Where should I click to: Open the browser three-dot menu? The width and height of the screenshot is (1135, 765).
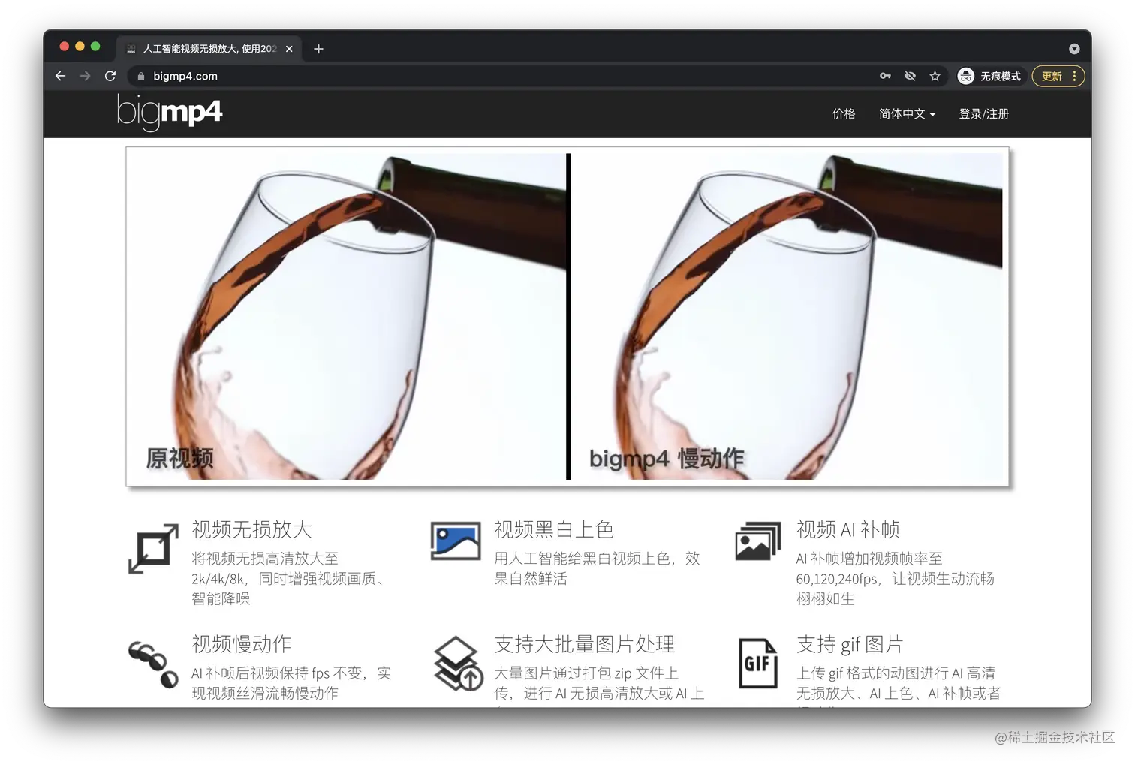click(x=1075, y=76)
